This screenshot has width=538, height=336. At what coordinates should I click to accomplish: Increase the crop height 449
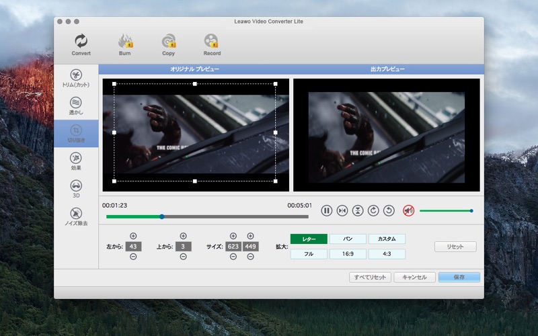pyautogui.click(x=250, y=236)
